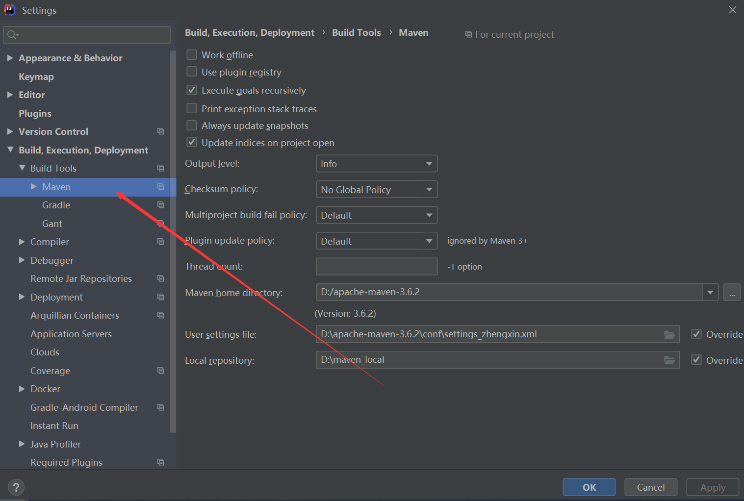Click the project-scope icon next to Gradle
This screenshot has width=744, height=501.
tap(160, 205)
